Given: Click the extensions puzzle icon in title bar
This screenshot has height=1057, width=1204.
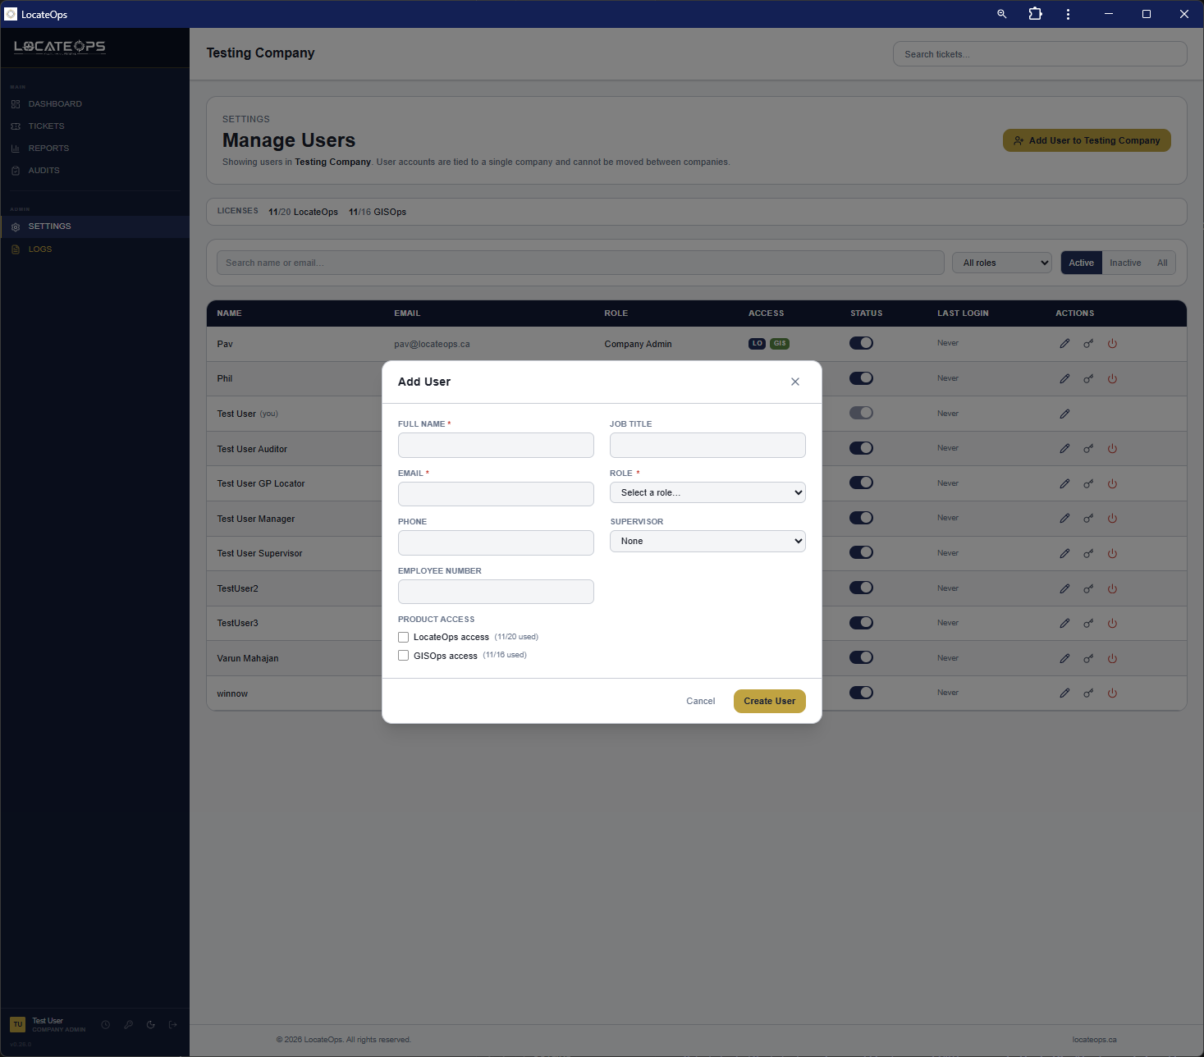Looking at the screenshot, I should [1035, 14].
